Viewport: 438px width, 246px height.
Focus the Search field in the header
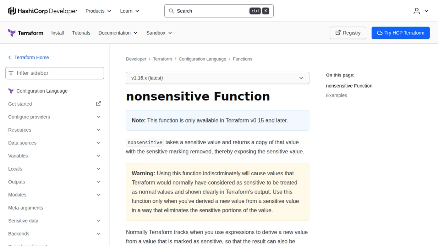[x=219, y=11]
